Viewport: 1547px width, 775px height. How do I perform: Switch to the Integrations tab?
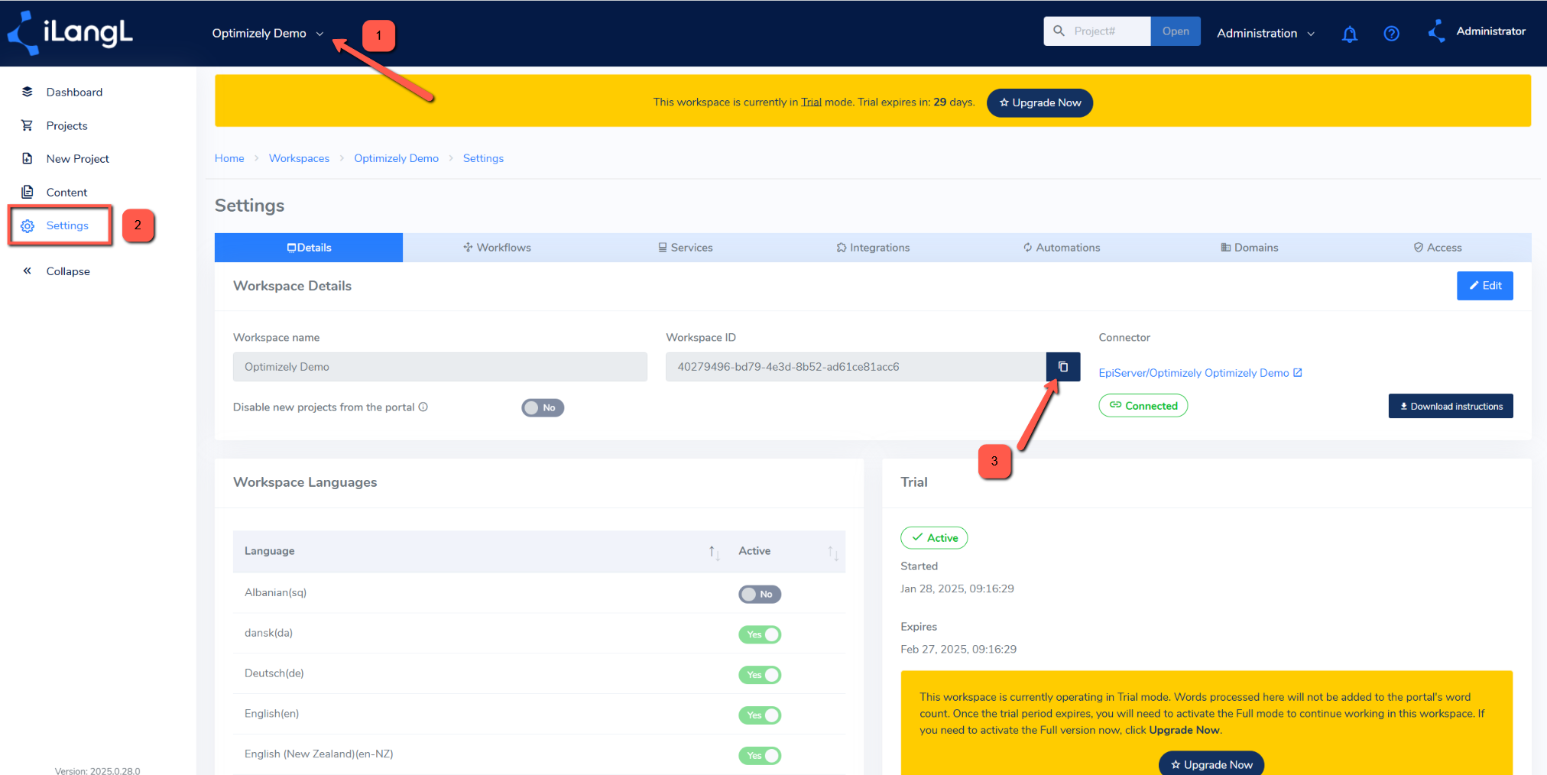click(x=873, y=248)
